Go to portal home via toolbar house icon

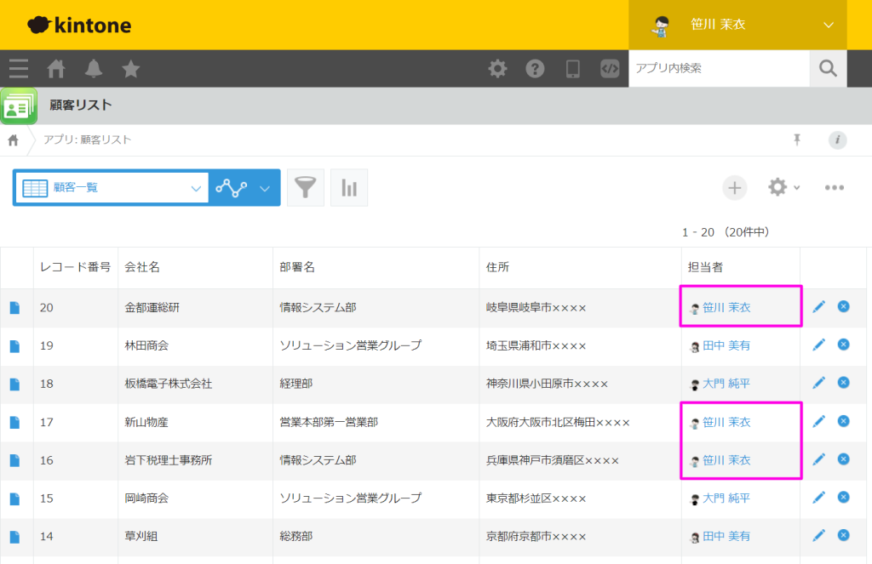pyautogui.click(x=56, y=68)
